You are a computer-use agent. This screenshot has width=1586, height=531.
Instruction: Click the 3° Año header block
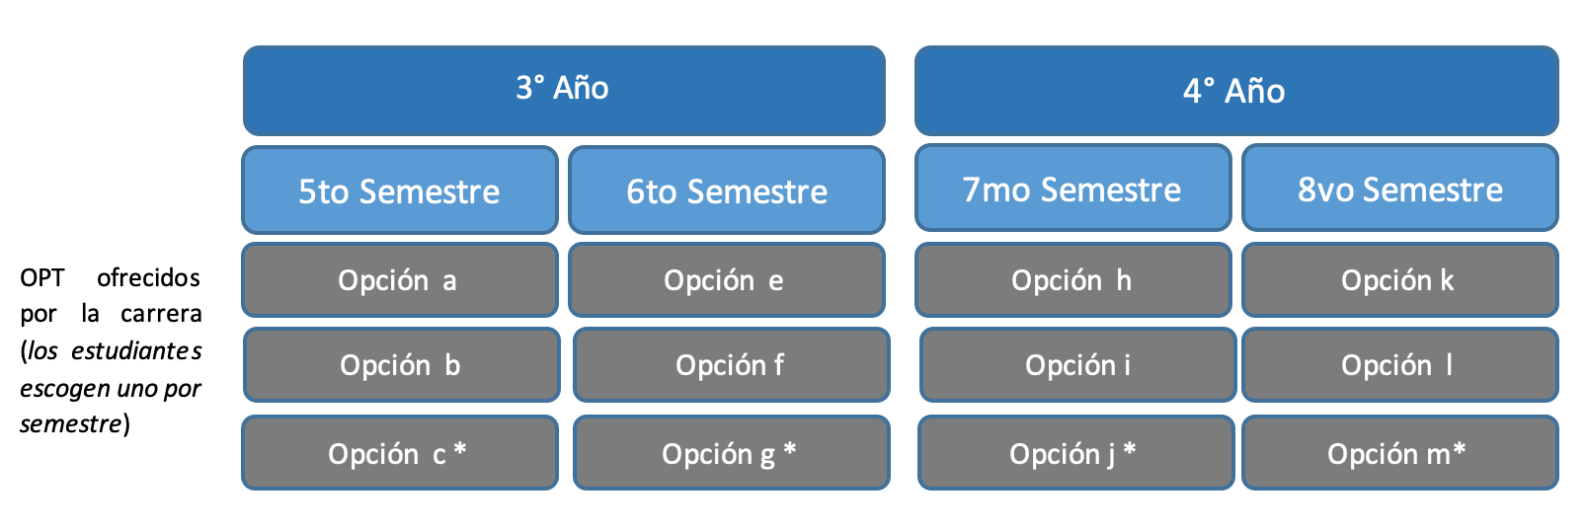pyautogui.click(x=564, y=90)
